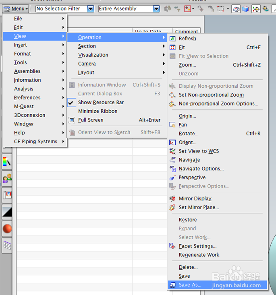Open the Help submenu
Viewport: 276px width, 295px height.
click(35, 133)
